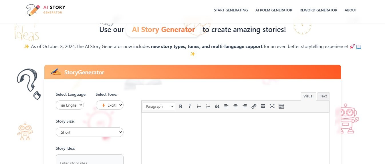Enter fullscreen editor mode
385x164 pixels.
272,106
